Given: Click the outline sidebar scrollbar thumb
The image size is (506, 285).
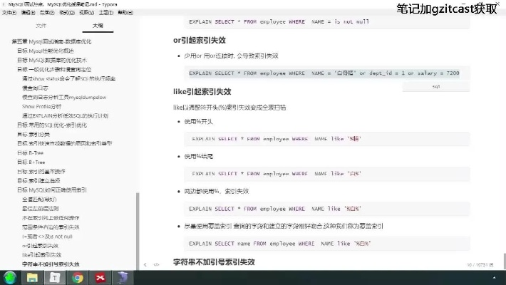Looking at the screenshot, I should point(138,231).
